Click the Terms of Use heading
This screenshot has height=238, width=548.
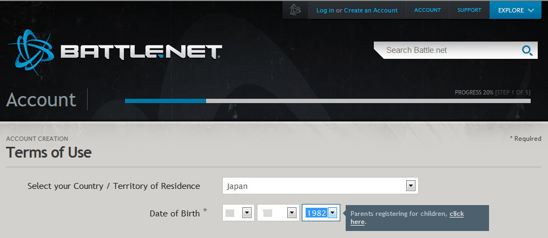(x=49, y=153)
